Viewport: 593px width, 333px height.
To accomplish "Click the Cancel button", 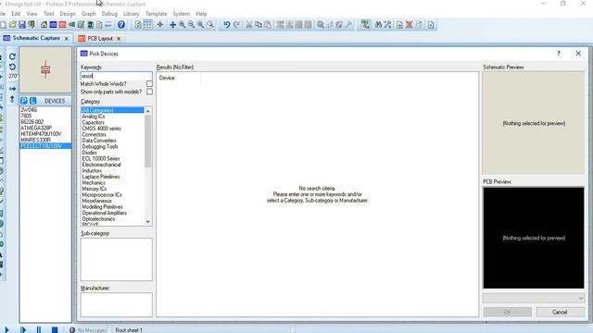I will pos(560,313).
